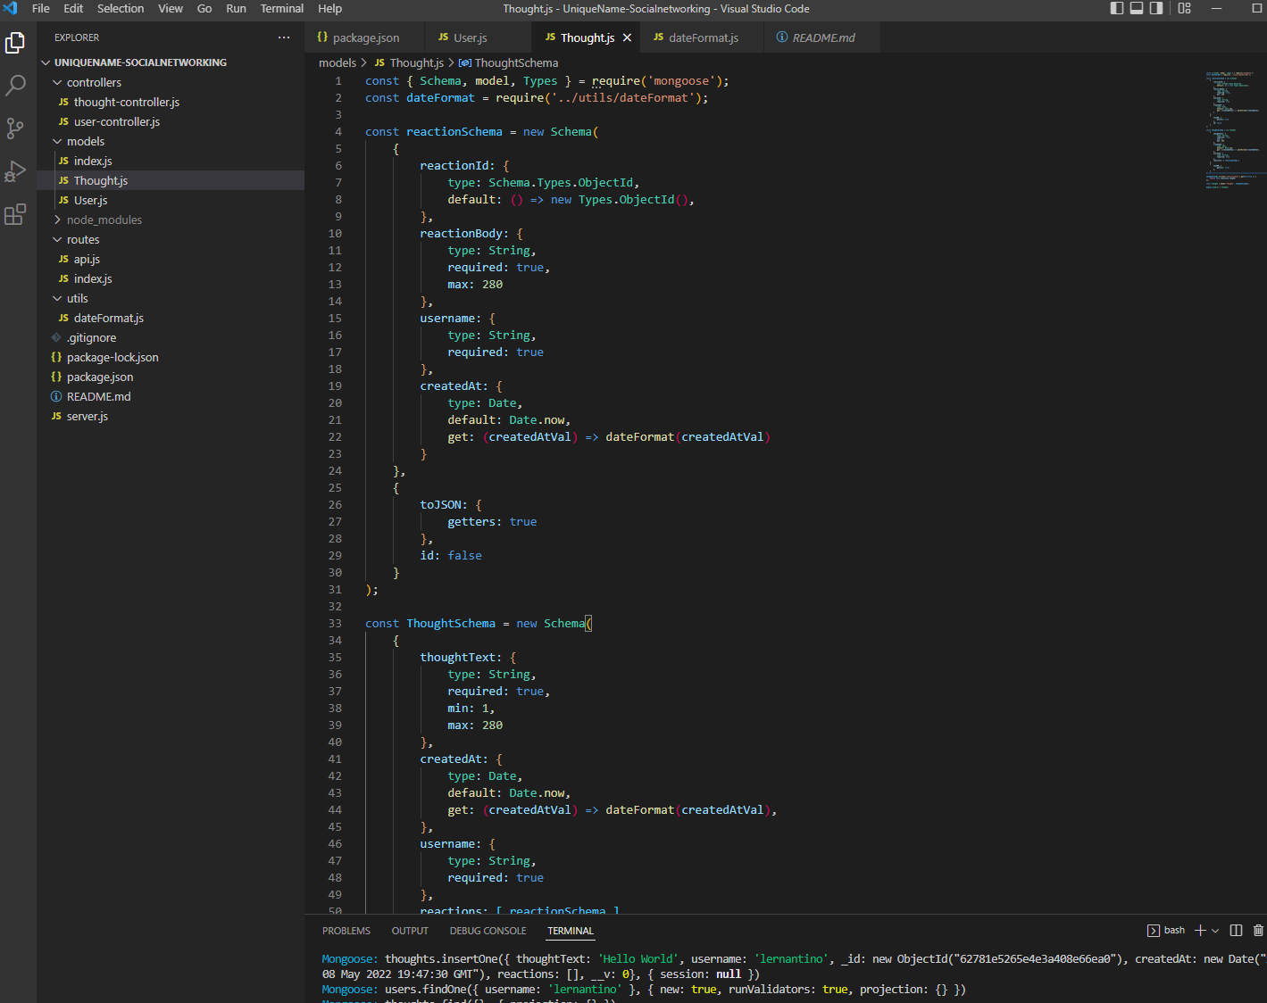Split the terminal using the split icon
The image size is (1267, 1003).
pos(1236,930)
